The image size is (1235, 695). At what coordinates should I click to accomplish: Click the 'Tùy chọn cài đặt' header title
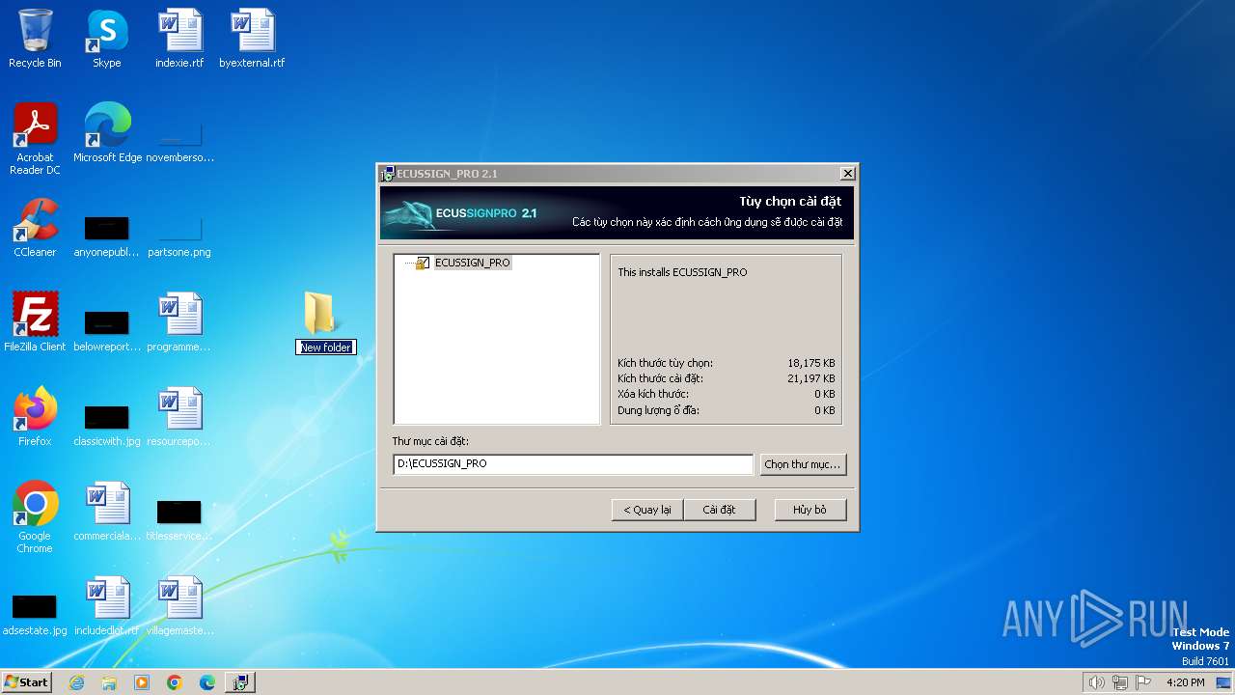pyautogui.click(x=790, y=202)
